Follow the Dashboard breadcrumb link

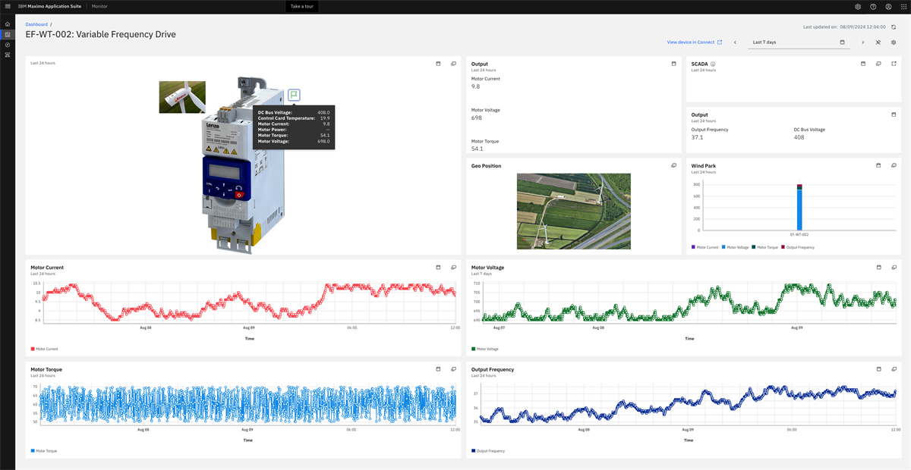pyautogui.click(x=36, y=24)
